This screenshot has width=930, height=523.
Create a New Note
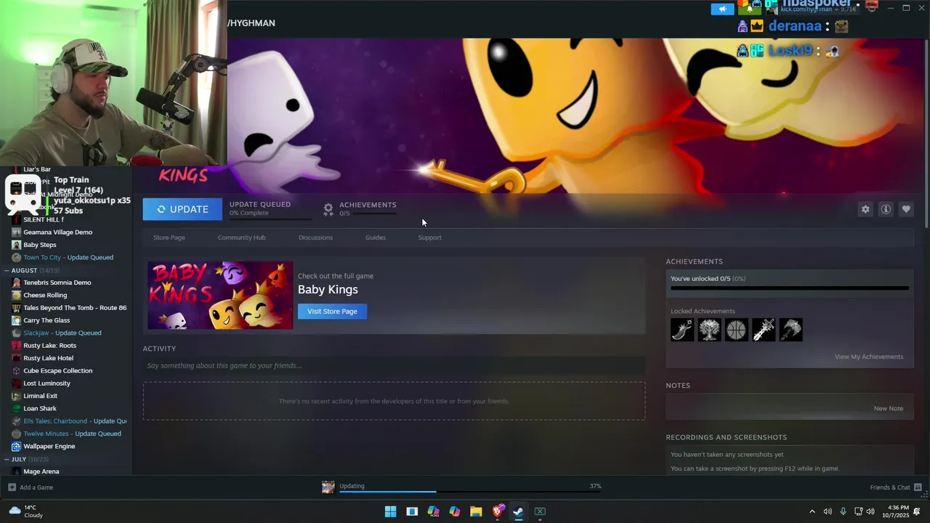pos(889,408)
